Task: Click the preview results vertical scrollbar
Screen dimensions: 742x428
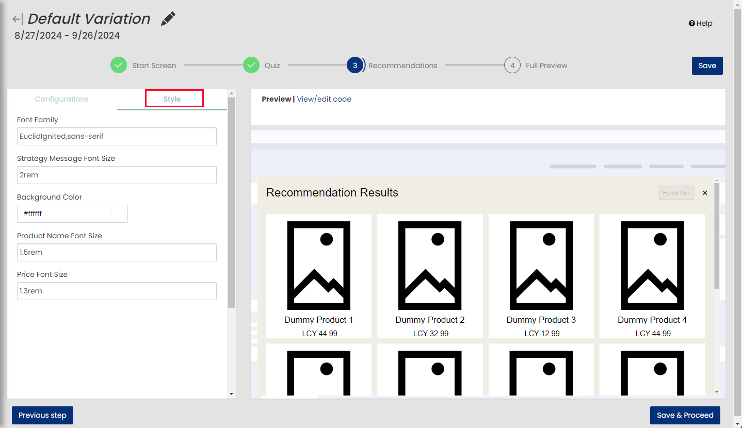Action: (716, 235)
